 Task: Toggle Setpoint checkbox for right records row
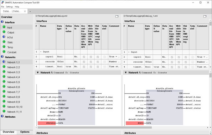[x=193, y=62]
